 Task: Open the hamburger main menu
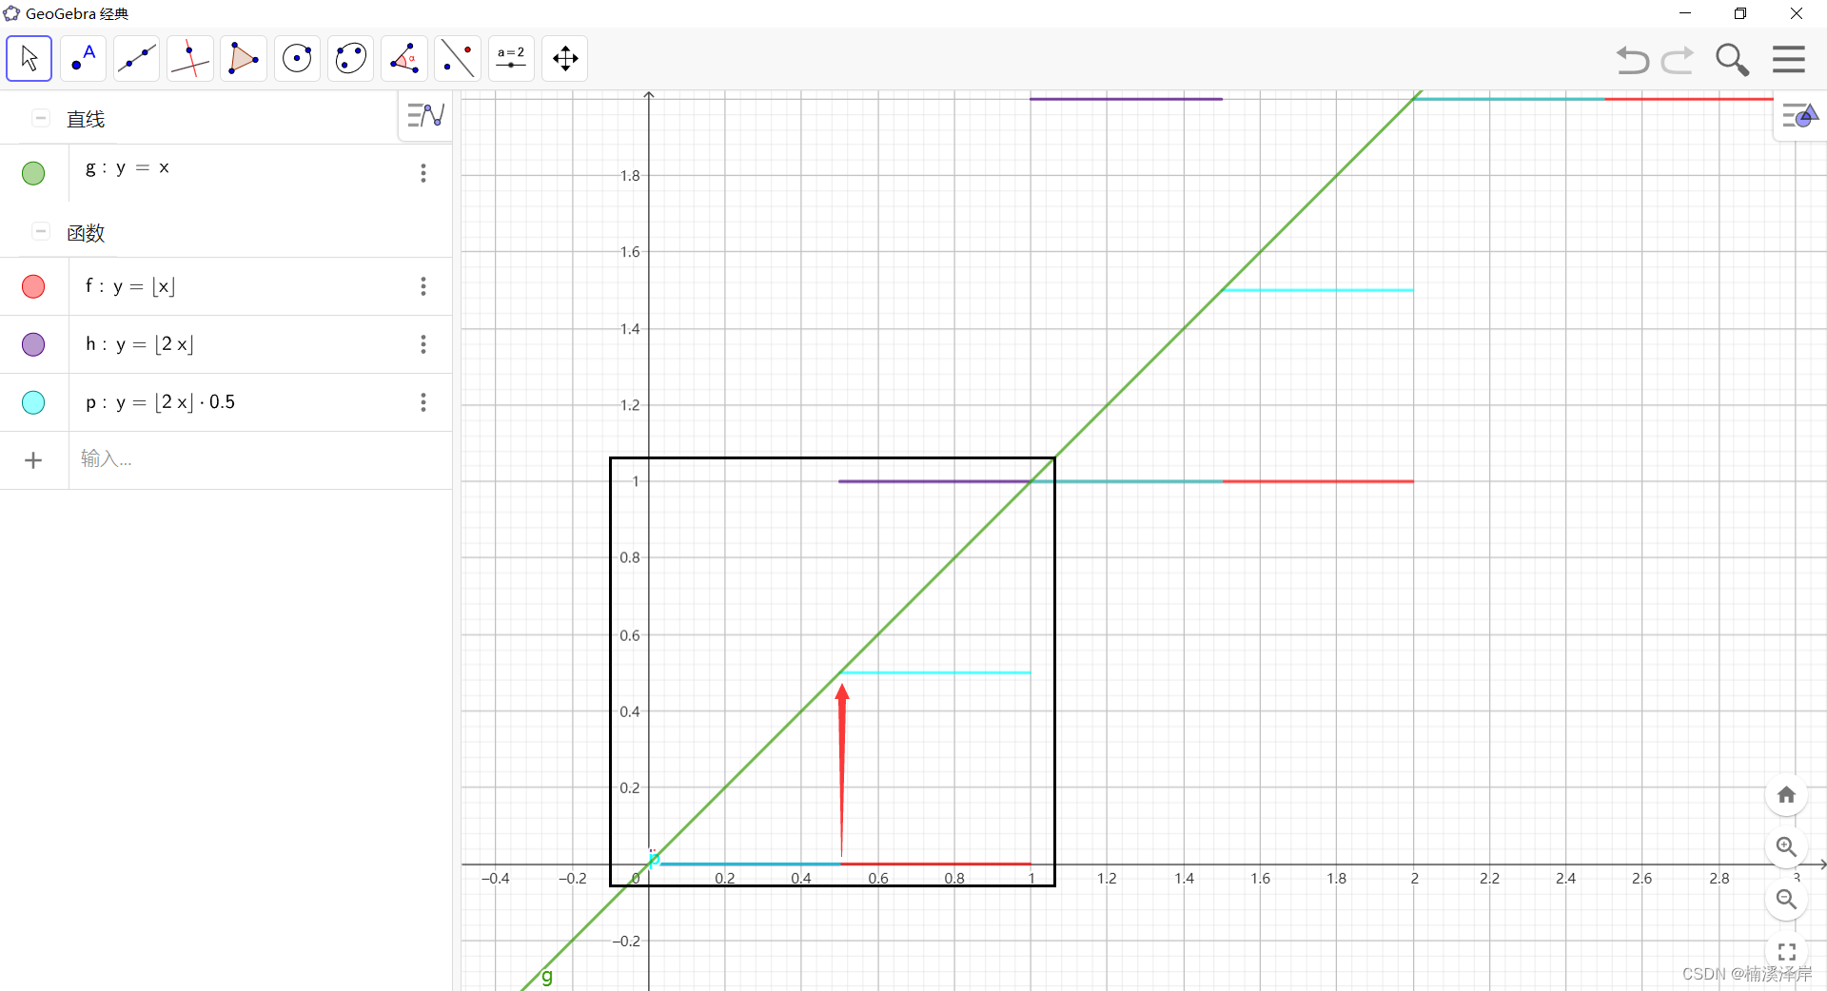(x=1789, y=59)
